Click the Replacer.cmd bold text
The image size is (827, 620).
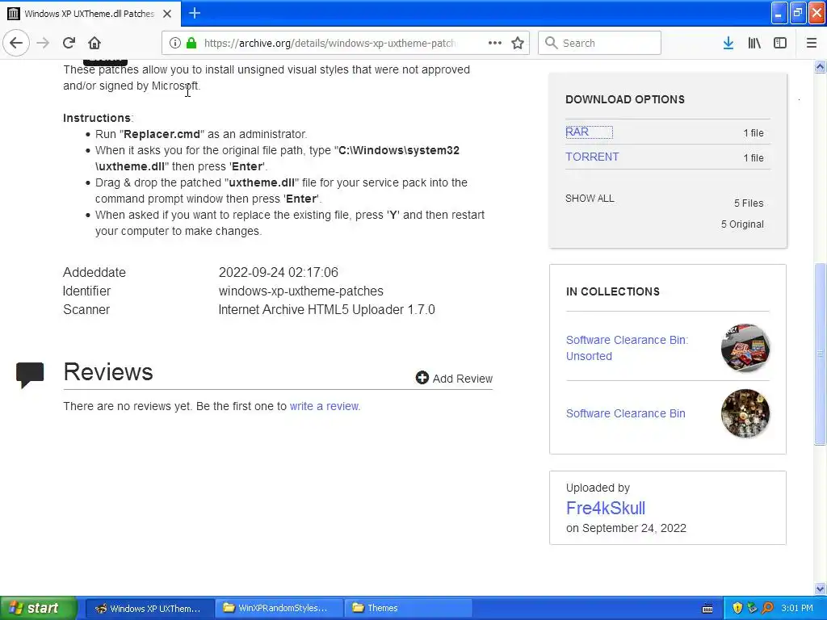tap(162, 134)
